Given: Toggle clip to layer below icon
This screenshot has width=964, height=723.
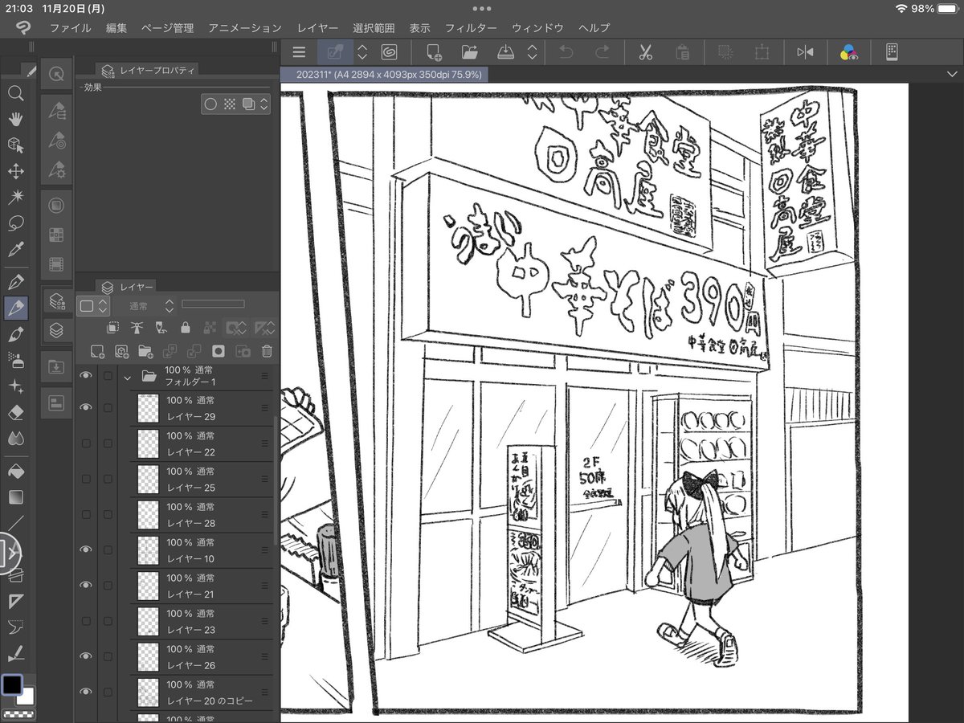Looking at the screenshot, I should coord(113,328).
